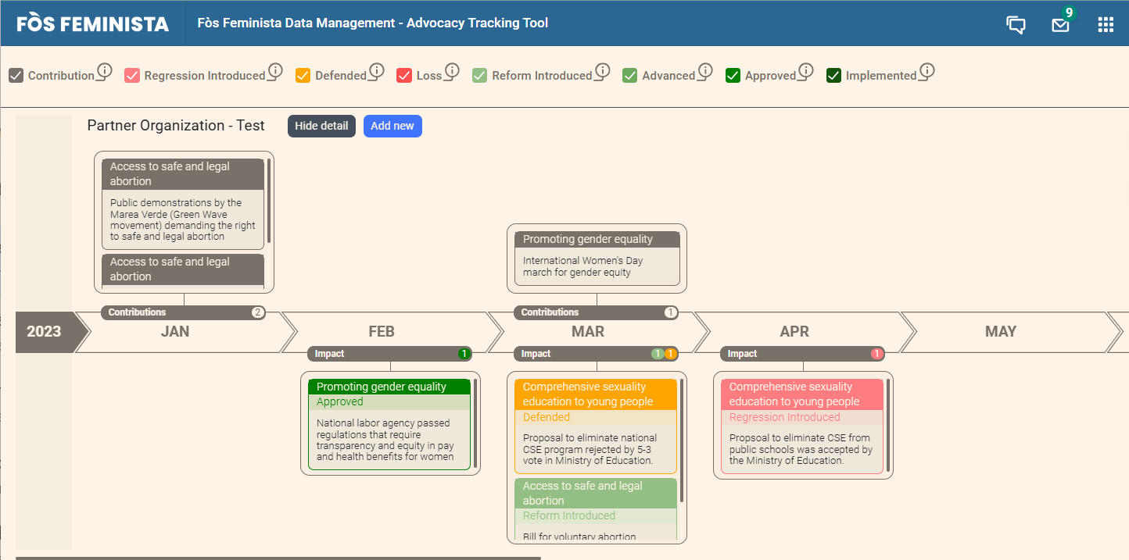Show info for Regression Introduced legend item
This screenshot has height=560, width=1129.
275,72
